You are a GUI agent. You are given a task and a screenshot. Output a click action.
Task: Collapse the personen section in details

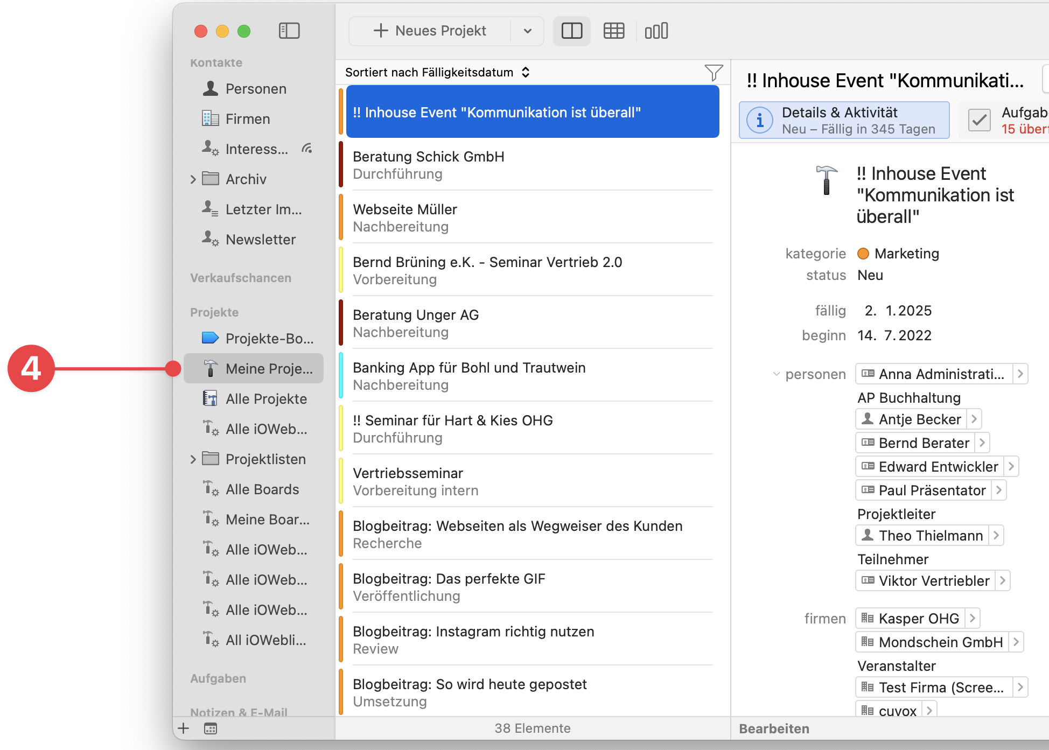point(777,374)
